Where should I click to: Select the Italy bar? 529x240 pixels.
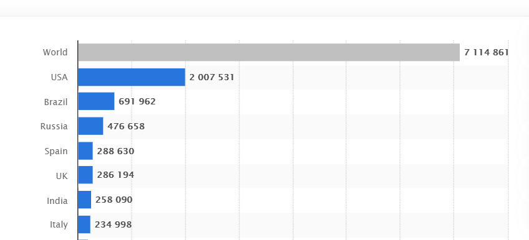point(84,224)
